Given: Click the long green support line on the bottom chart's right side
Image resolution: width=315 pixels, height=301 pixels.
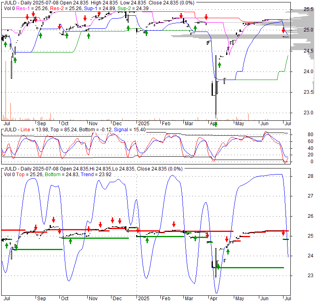Looking at the screenshot, I should (248, 267).
